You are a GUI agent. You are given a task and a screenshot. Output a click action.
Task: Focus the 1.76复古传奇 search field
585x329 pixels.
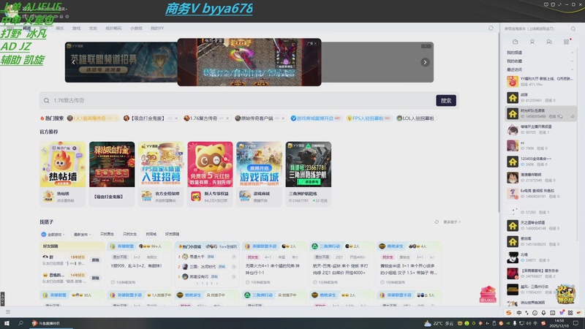point(237,100)
